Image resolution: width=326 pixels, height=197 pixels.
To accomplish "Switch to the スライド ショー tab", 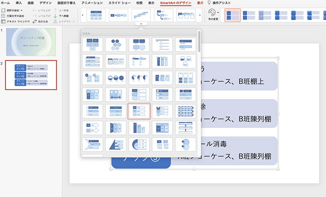I will click(119, 3).
